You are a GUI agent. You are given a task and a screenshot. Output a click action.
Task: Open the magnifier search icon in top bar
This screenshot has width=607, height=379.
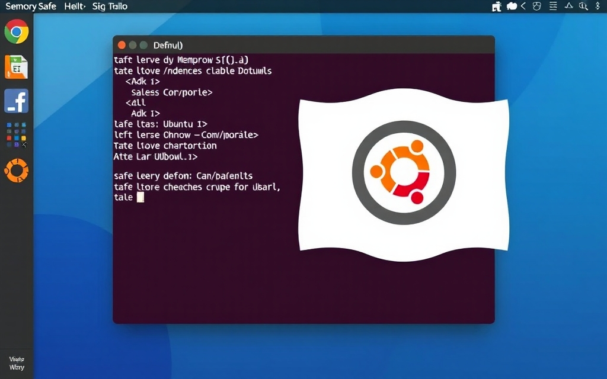(x=583, y=6)
